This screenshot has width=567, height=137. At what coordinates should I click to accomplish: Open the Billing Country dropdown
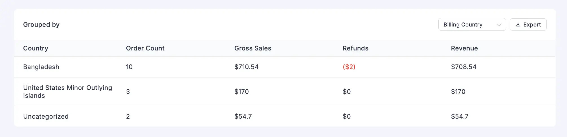pos(472,25)
